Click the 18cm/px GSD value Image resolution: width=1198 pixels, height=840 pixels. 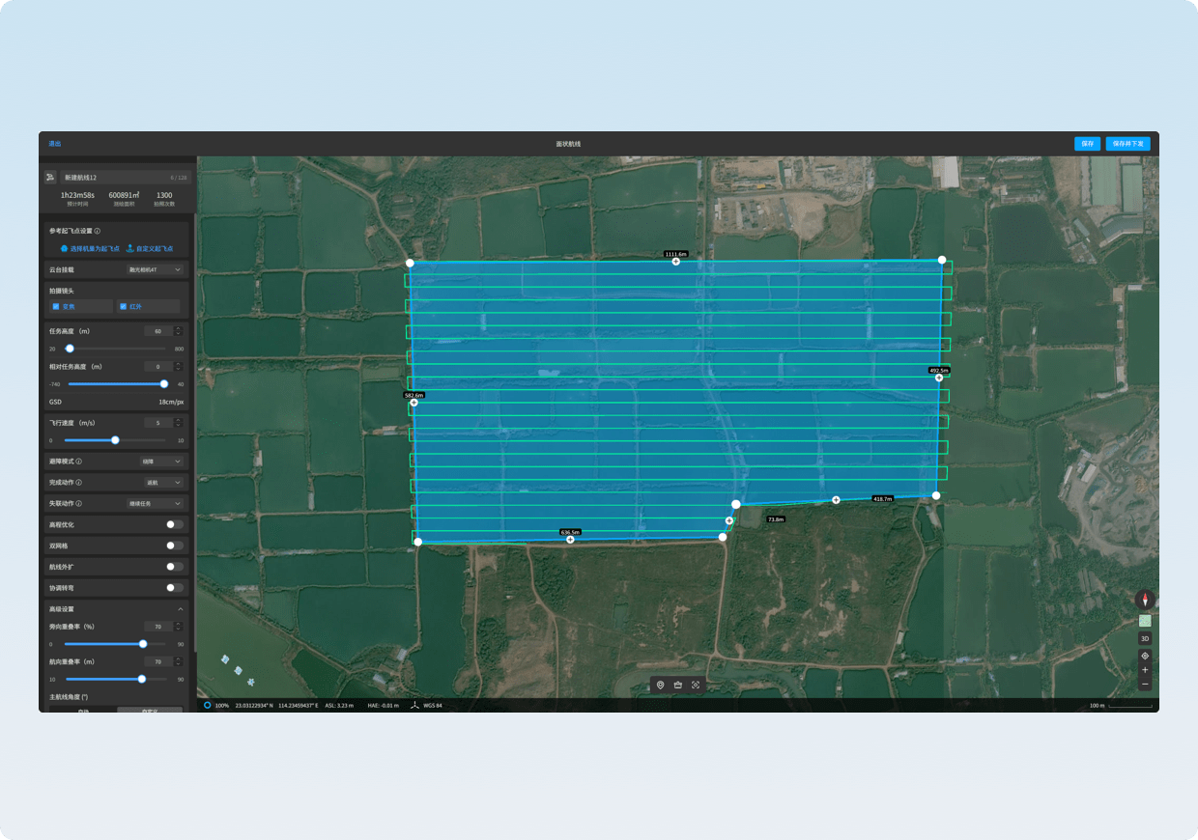coord(171,402)
